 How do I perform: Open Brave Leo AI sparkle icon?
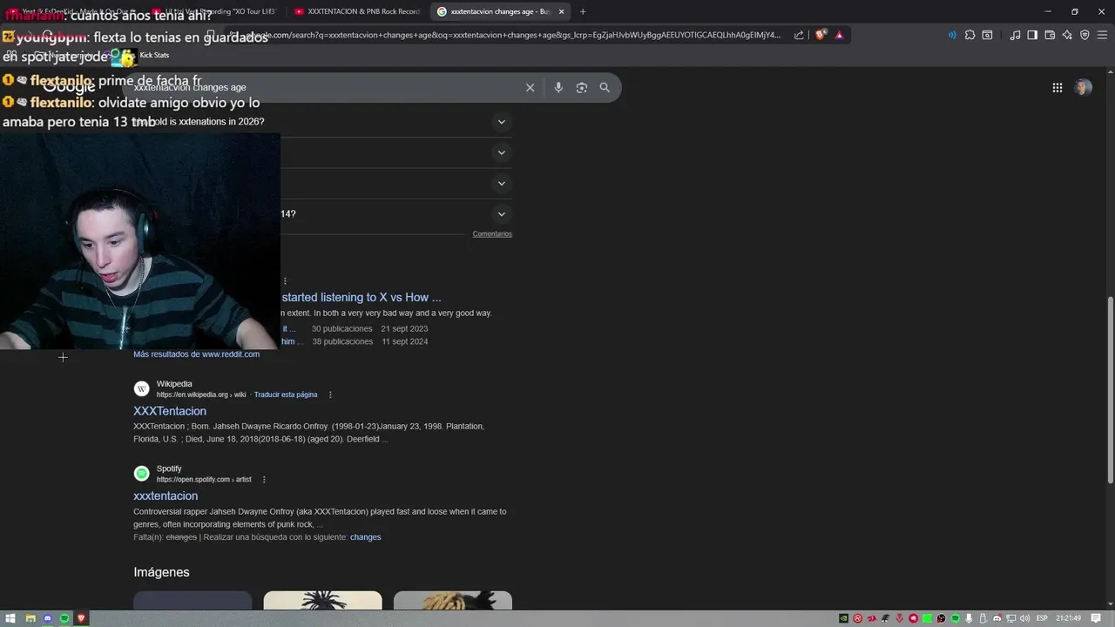click(x=1067, y=35)
